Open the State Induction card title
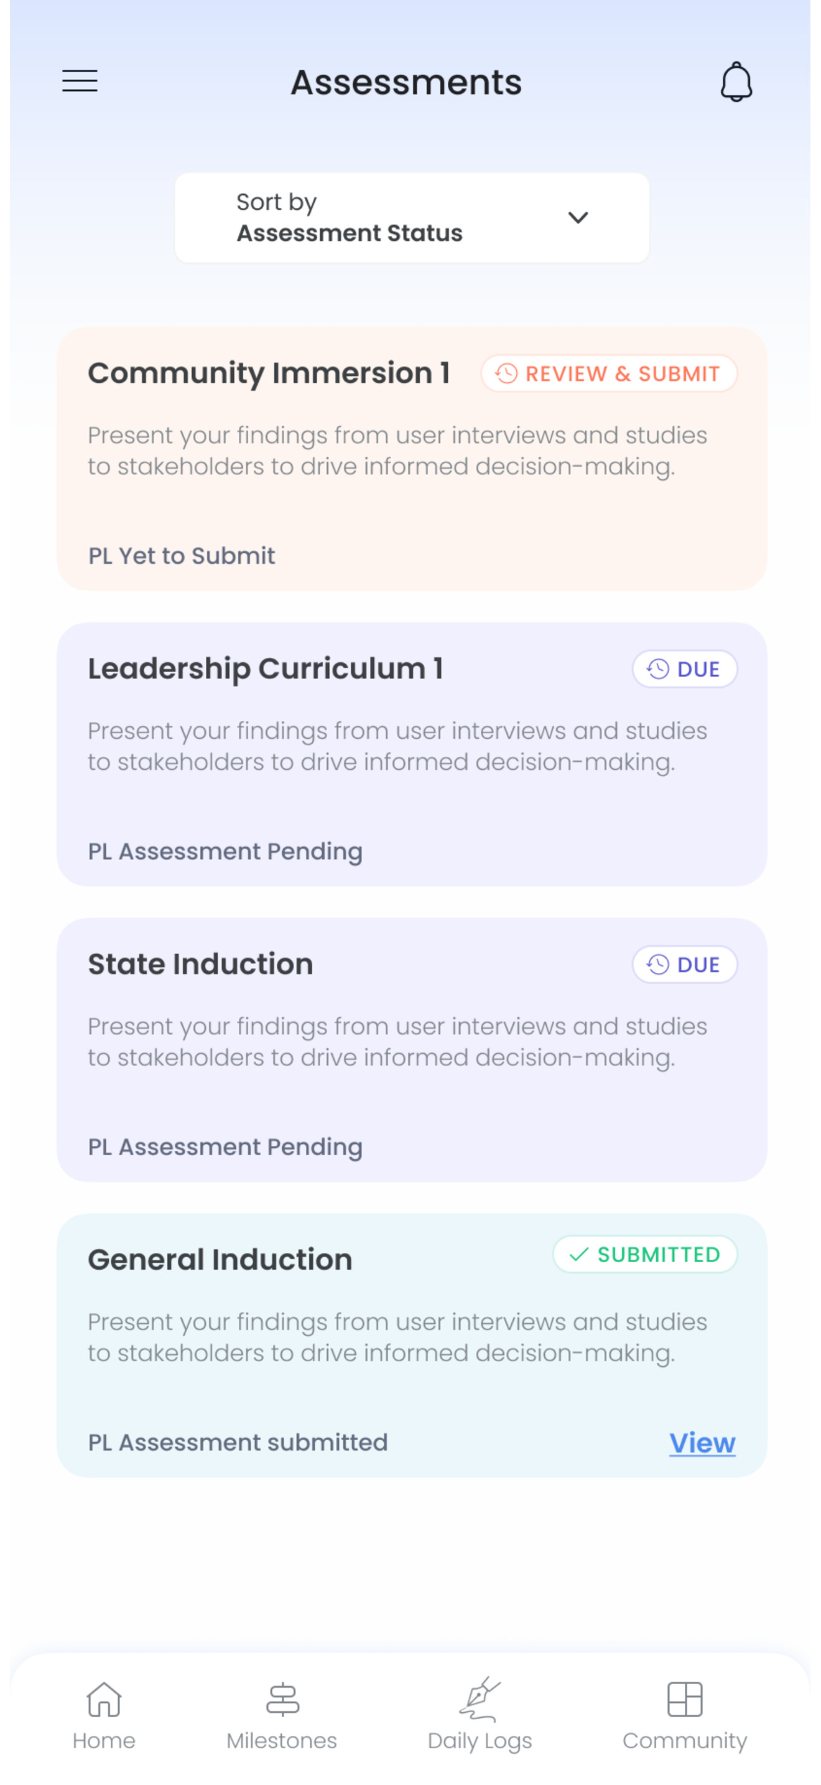The width and height of the screenshot is (821, 1785). click(200, 965)
